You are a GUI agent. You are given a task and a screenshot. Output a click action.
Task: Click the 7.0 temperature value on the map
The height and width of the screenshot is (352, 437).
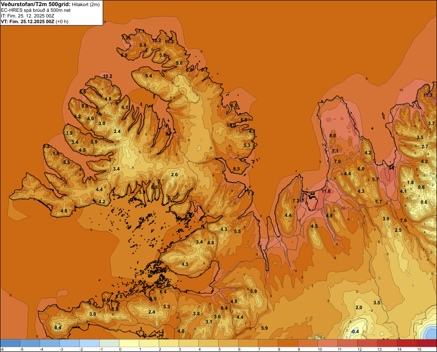click(337, 161)
